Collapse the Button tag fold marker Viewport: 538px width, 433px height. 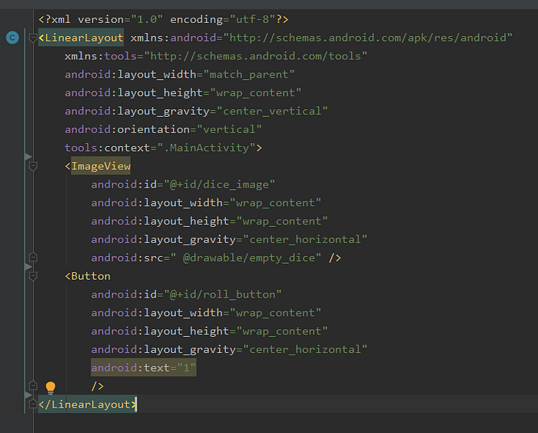pyautogui.click(x=33, y=276)
